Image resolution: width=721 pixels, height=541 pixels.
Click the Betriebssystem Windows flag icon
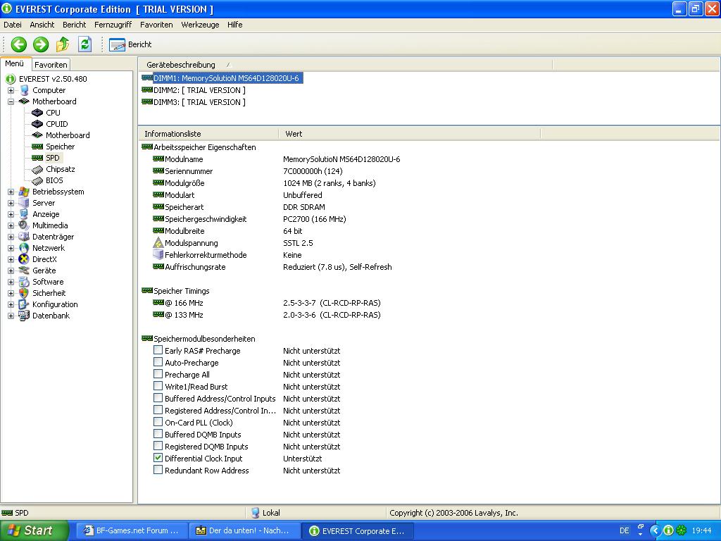pyautogui.click(x=24, y=192)
